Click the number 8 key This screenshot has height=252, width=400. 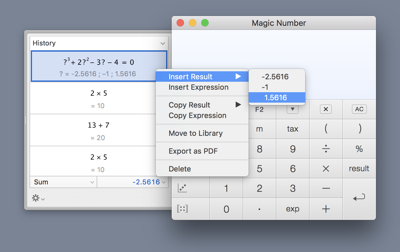click(259, 149)
